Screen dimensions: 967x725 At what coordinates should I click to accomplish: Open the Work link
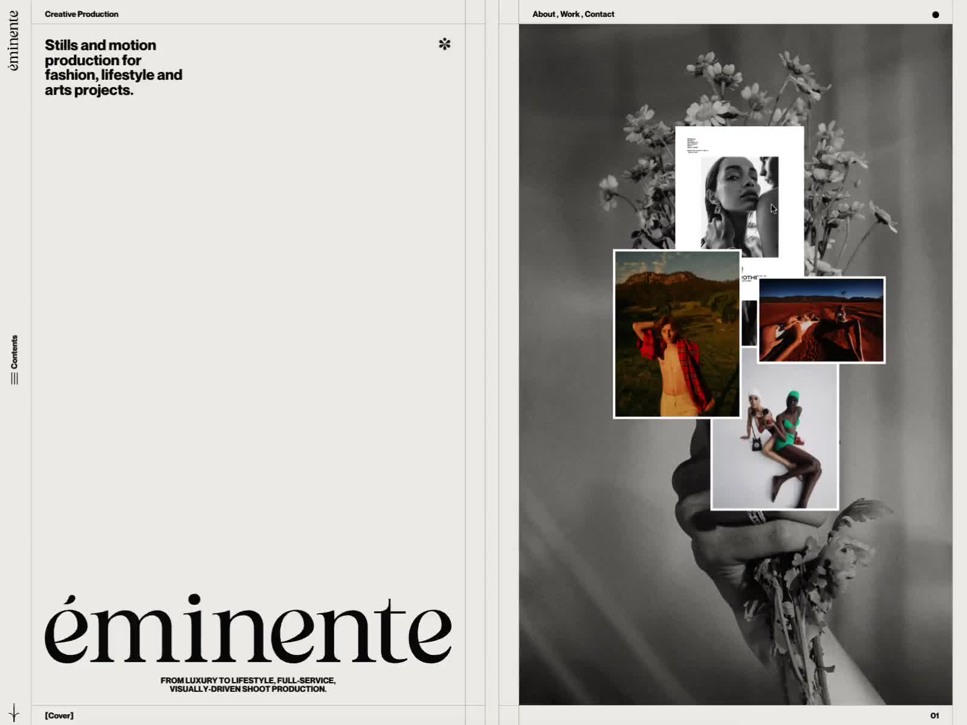pos(569,14)
